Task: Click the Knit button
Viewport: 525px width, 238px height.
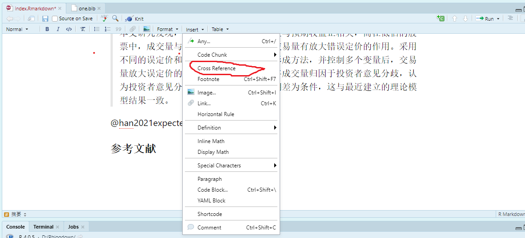Action: coord(135,19)
